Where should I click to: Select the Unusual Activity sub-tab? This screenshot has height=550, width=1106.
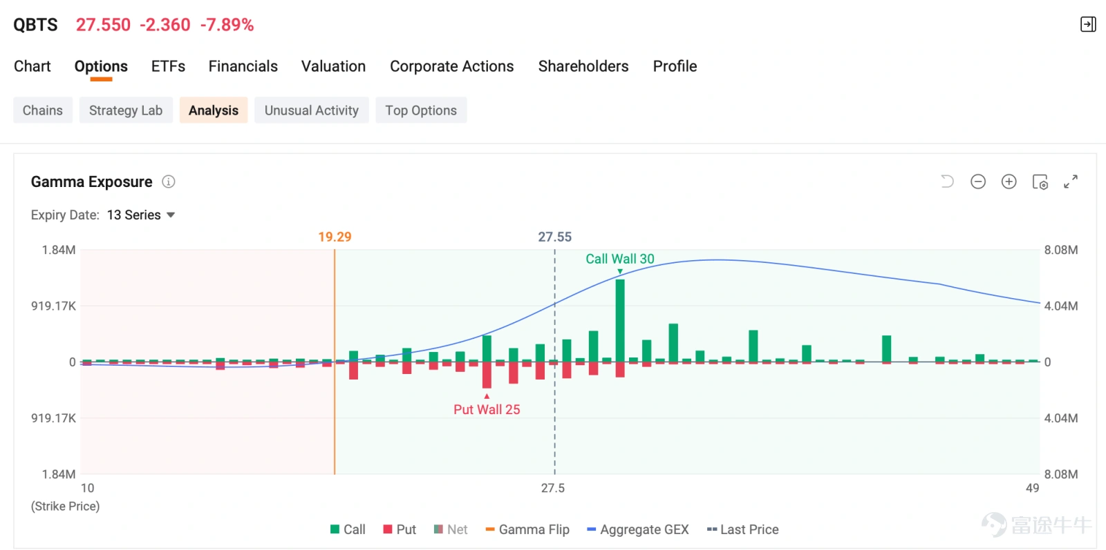click(312, 110)
